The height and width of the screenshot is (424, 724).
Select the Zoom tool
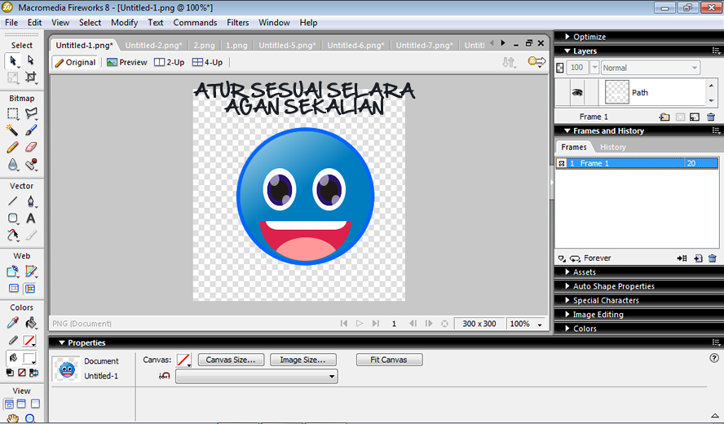[30, 418]
